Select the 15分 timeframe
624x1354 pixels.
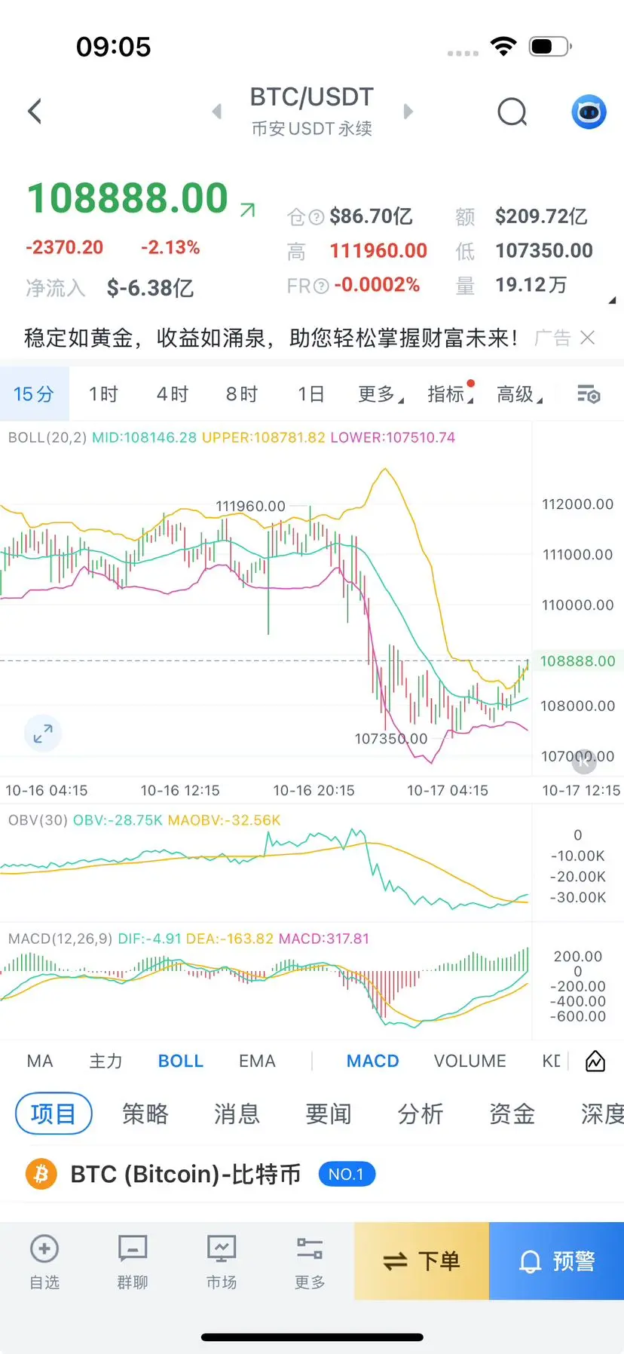tap(34, 394)
